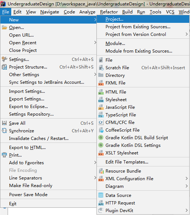
Task: Click the JavaScript File JS icon
Action: pyautogui.click(x=101, y=107)
